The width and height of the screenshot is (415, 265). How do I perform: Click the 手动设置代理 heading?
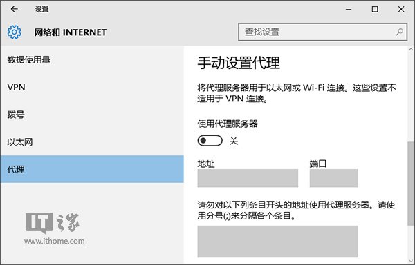pos(239,63)
